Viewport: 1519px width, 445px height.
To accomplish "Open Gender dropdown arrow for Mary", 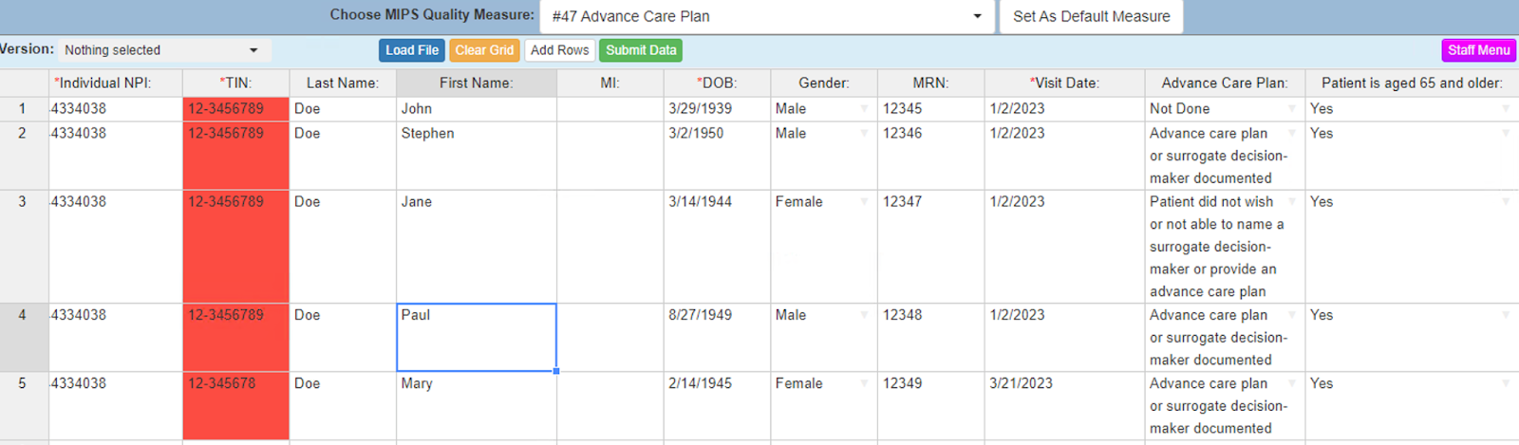I will coord(864,384).
